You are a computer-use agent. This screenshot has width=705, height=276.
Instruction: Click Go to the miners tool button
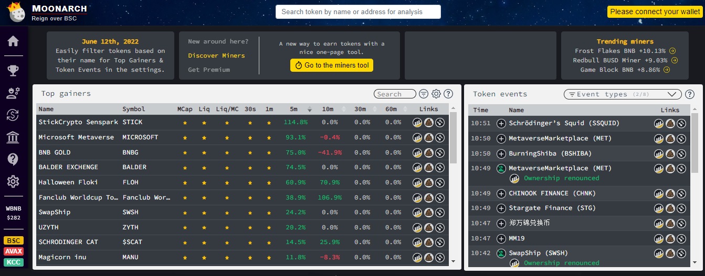point(332,65)
